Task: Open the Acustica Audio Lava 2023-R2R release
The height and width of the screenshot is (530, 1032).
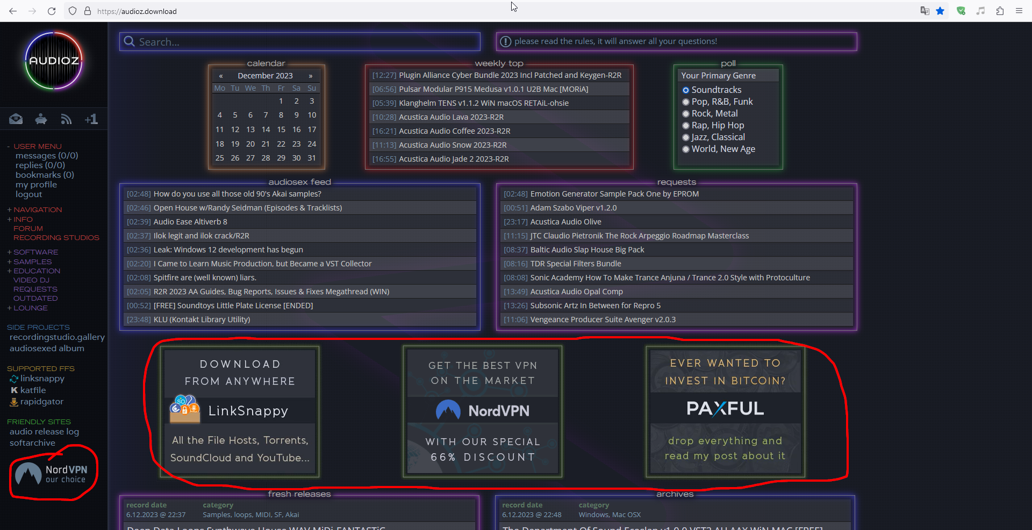Action: click(x=451, y=117)
